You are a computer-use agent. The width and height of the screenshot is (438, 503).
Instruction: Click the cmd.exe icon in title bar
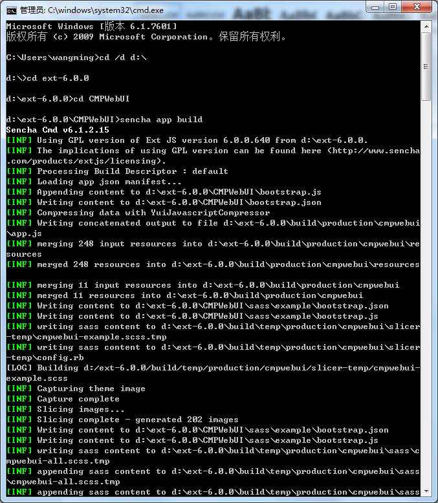click(11, 10)
